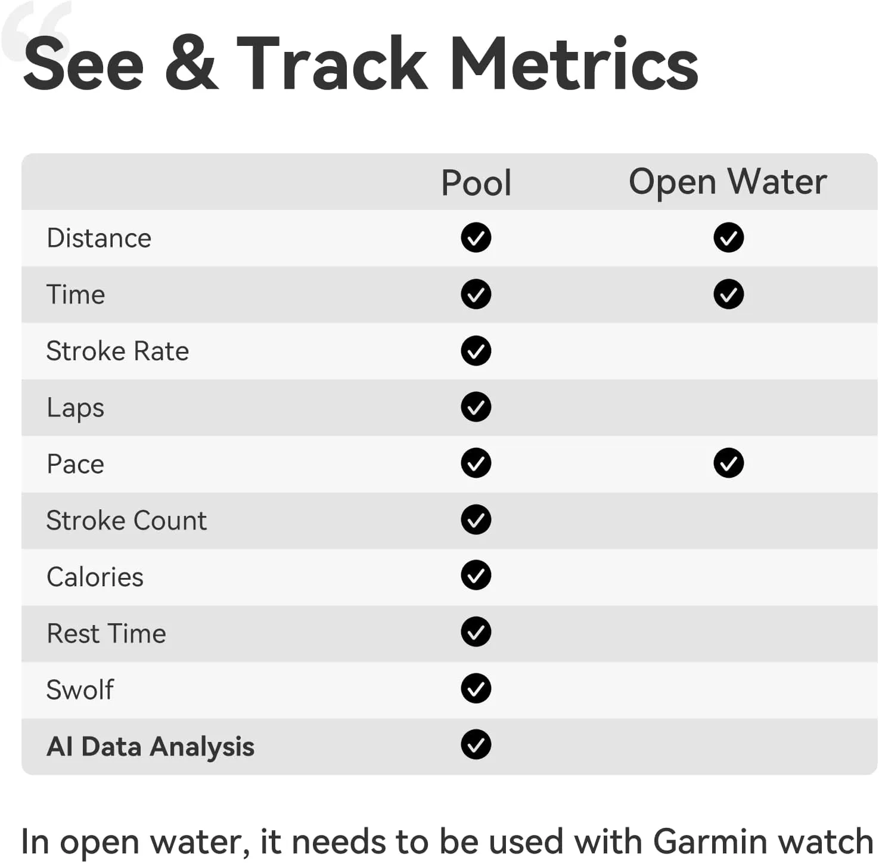This screenshot has width=879, height=863.
Task: Click the Pool checkmark for Swolf
Action: click(476, 688)
